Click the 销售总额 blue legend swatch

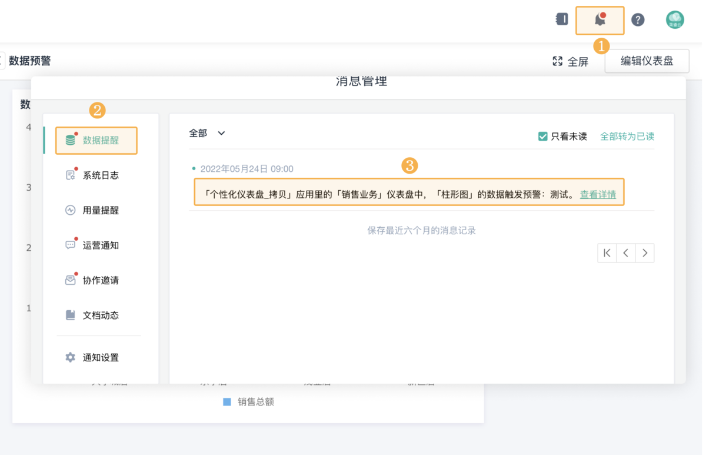pyautogui.click(x=227, y=402)
